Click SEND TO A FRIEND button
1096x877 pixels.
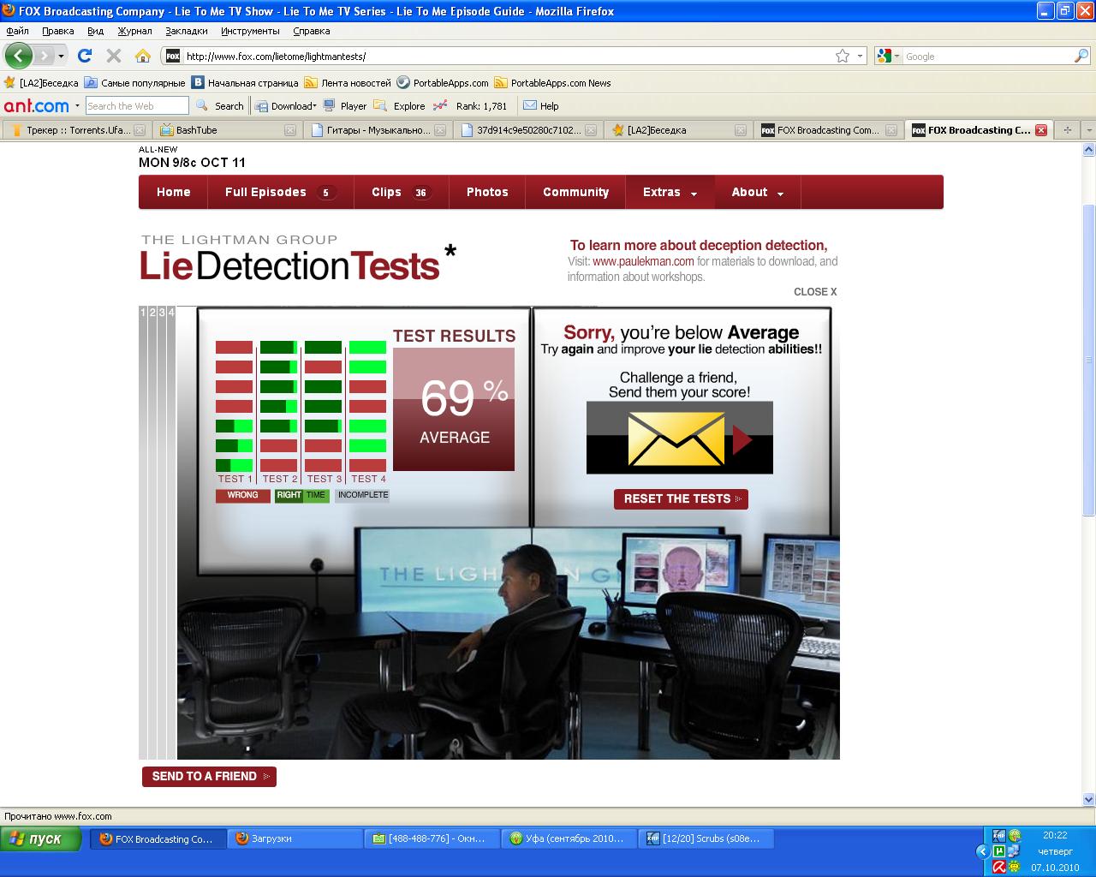click(x=209, y=776)
